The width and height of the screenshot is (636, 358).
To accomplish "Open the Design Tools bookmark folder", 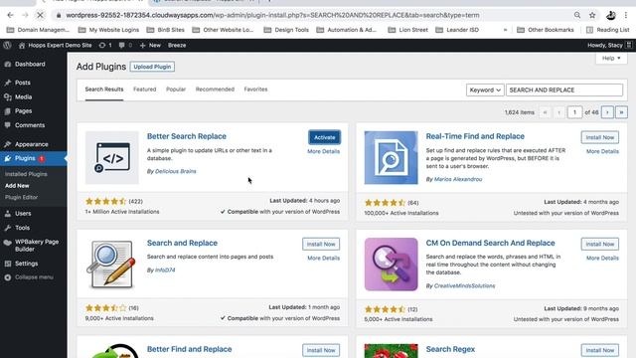I will coord(286,30).
